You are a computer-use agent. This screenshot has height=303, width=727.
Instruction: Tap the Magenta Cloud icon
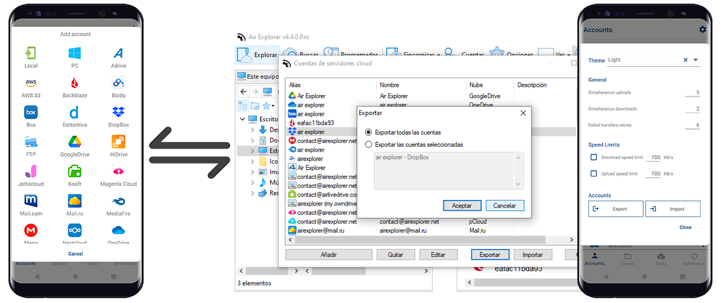pyautogui.click(x=118, y=171)
